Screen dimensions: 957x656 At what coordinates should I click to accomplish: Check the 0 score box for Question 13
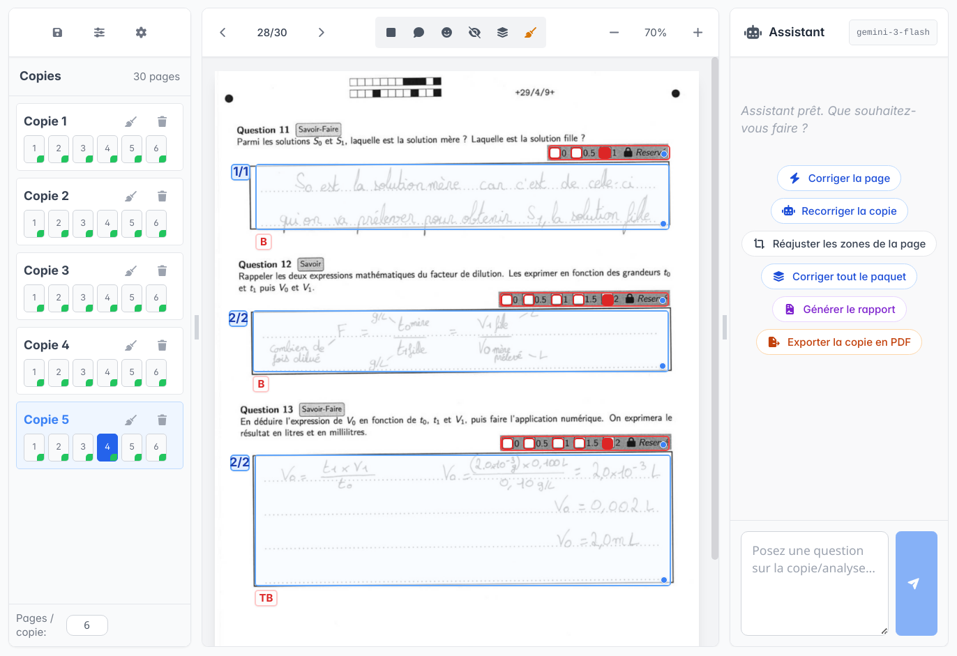pos(508,443)
